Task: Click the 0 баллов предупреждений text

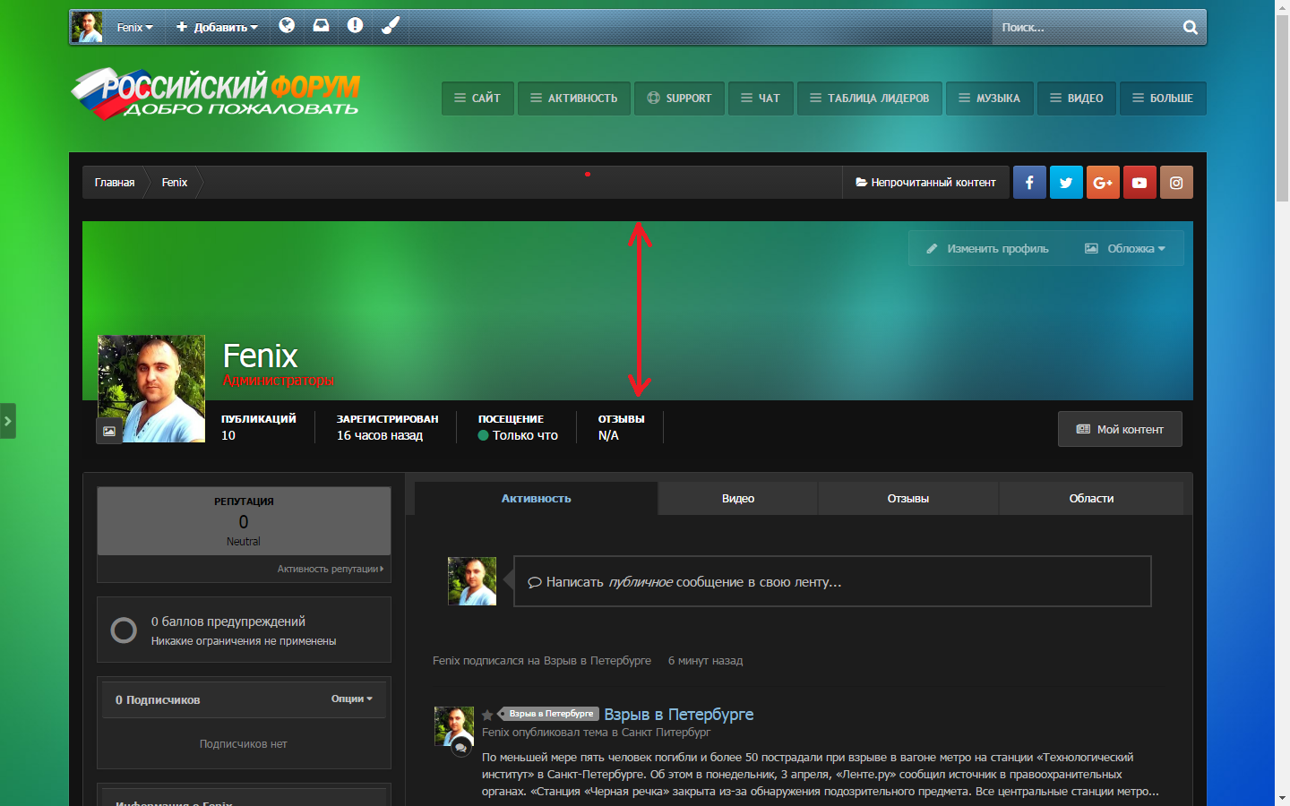Action: point(228,621)
